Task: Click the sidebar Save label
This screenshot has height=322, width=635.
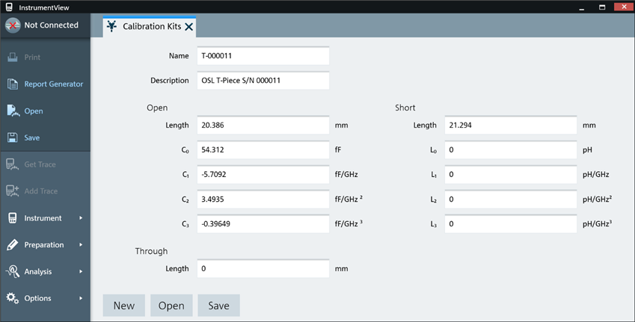Action: coord(32,137)
